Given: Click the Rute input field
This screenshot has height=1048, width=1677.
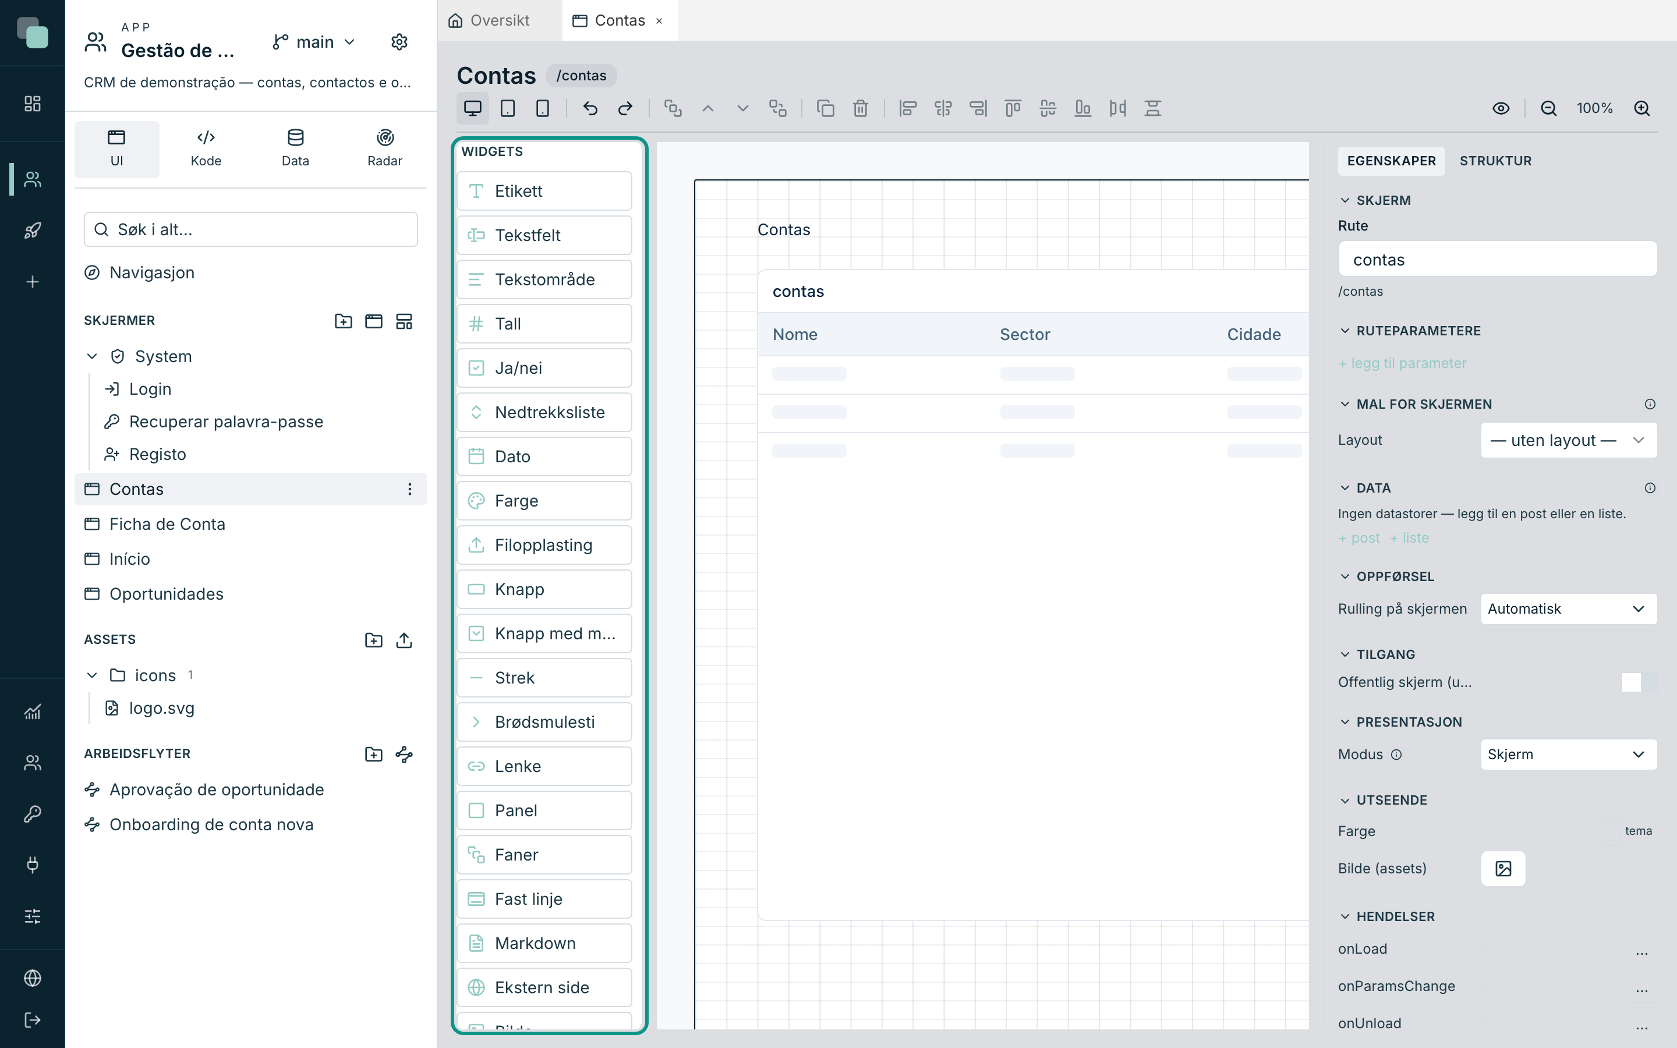Looking at the screenshot, I should tap(1498, 260).
